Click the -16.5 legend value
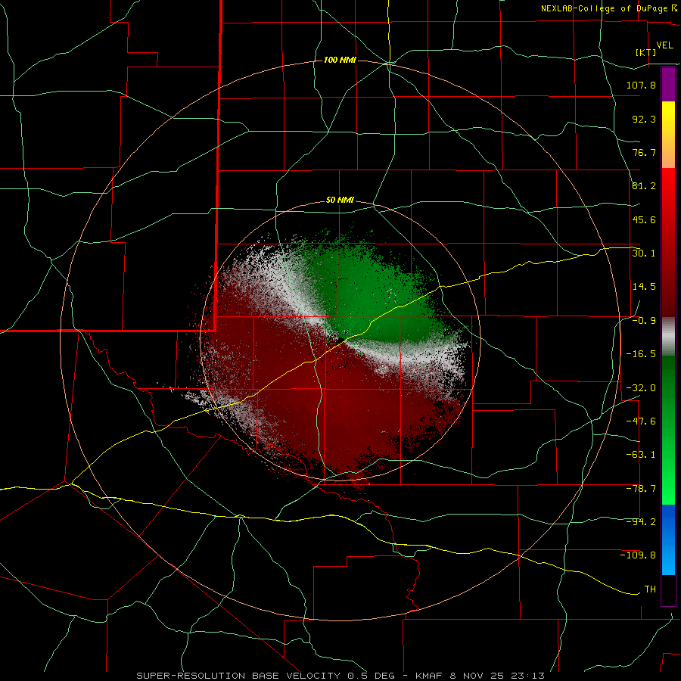Screen dimensions: 681x681 pos(641,354)
